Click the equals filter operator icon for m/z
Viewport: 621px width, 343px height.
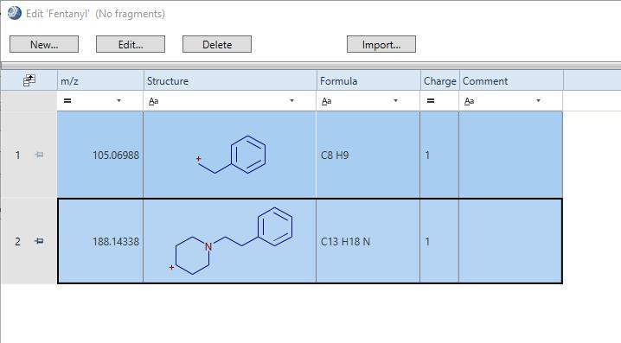pos(67,100)
